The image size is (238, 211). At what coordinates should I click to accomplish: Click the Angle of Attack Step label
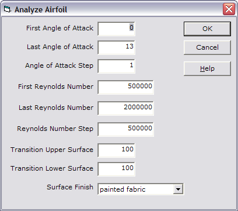[x=60, y=65]
